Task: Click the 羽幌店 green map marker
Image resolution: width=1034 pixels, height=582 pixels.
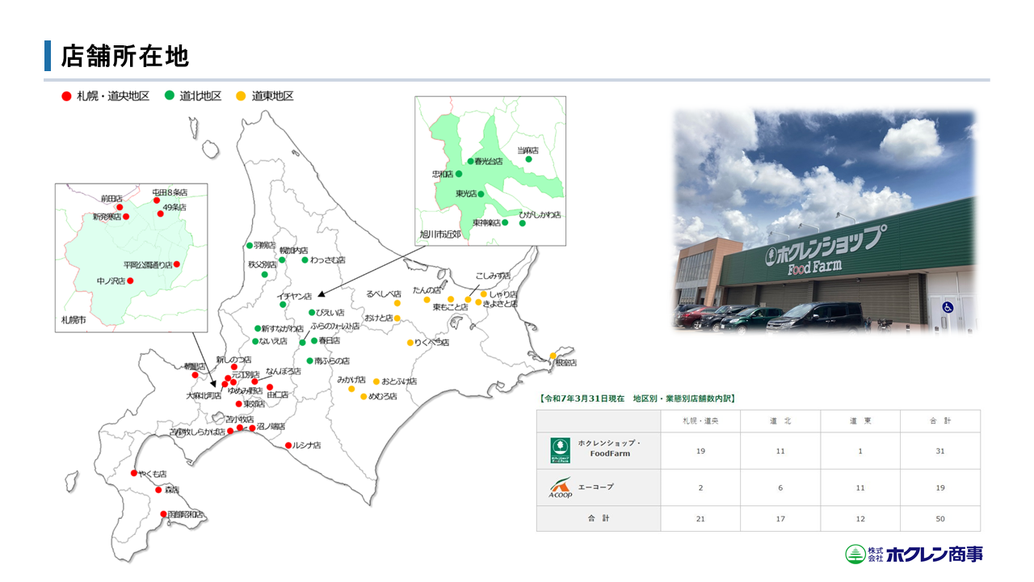Action: 250,246
